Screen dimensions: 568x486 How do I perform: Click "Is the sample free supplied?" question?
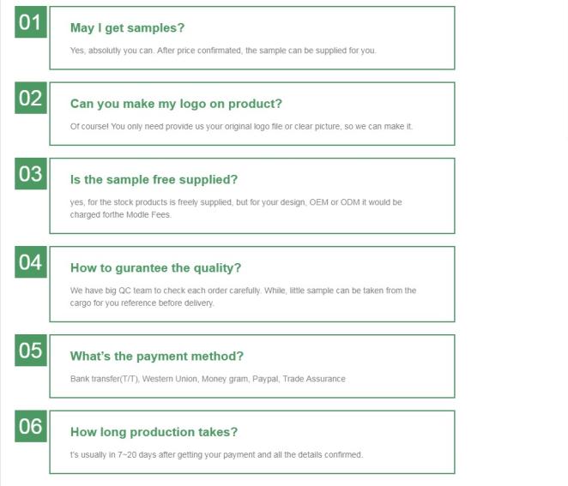coord(154,179)
